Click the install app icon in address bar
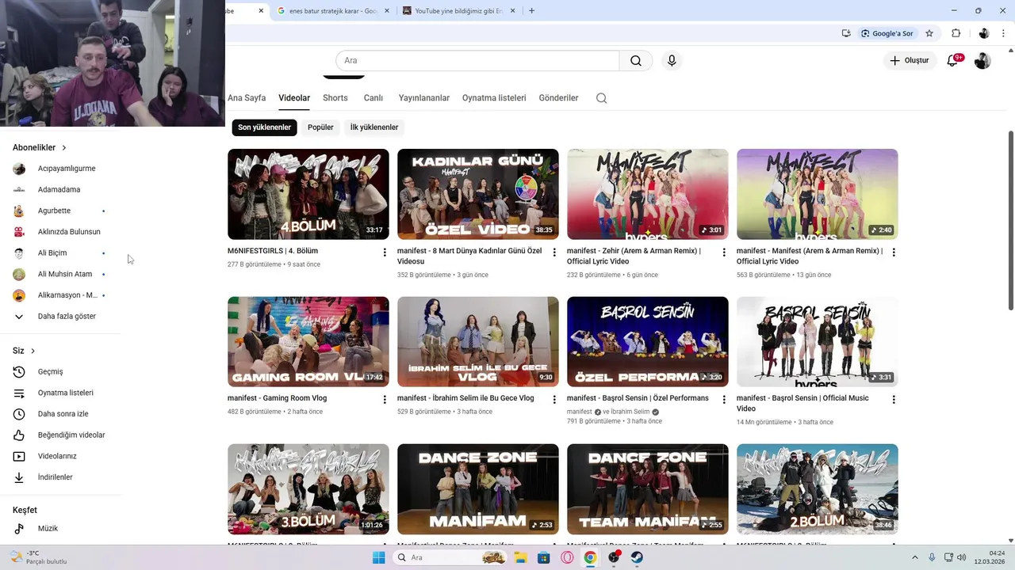The image size is (1015, 570). coord(846,33)
